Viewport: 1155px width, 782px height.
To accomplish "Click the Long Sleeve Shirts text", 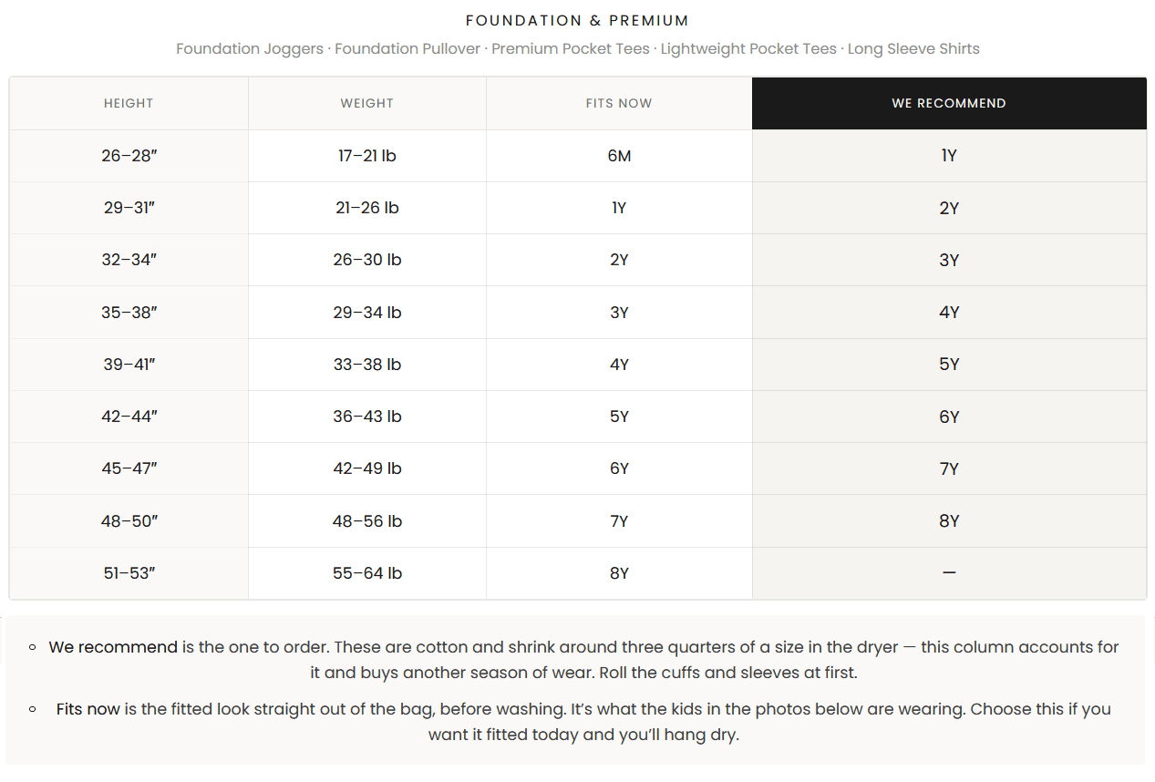I will 913,48.
